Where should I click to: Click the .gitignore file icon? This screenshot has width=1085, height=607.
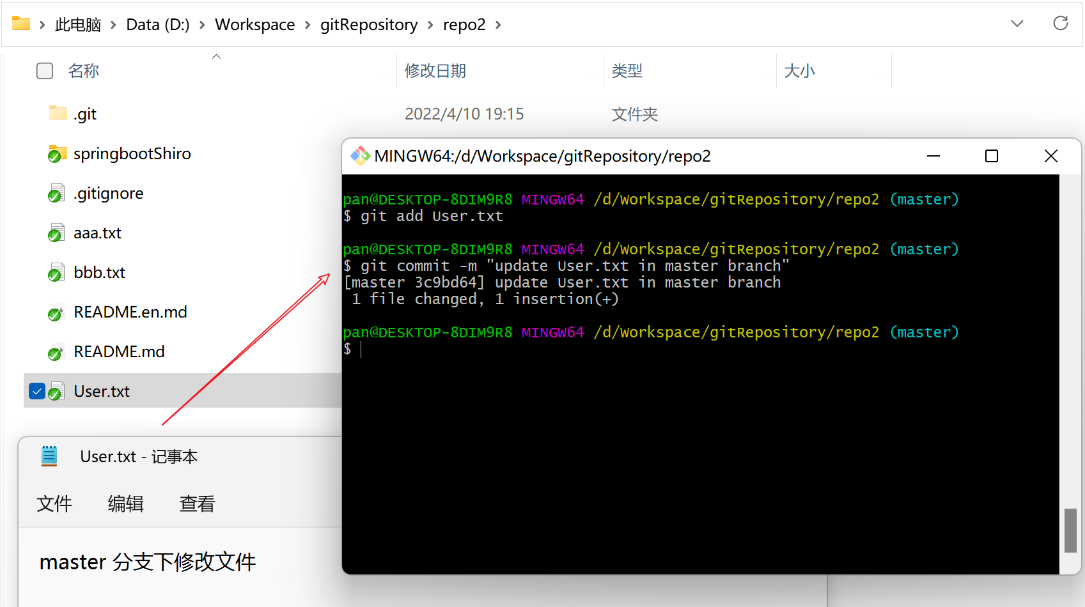tap(57, 194)
